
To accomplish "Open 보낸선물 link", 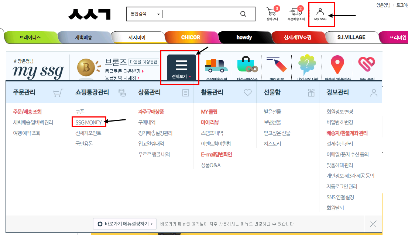I will tap(272, 122).
